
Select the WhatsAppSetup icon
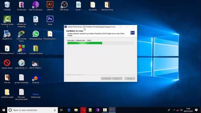click(x=35, y=35)
